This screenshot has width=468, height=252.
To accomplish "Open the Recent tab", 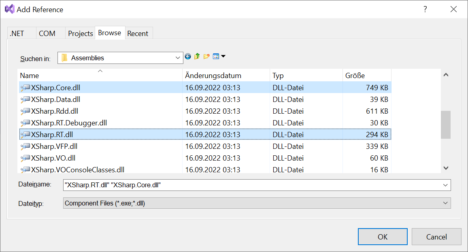I will (138, 34).
